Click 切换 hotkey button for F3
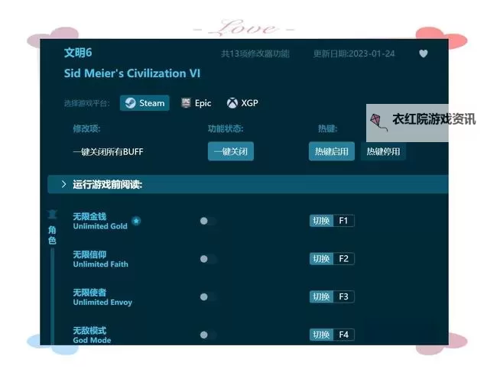The height and width of the screenshot is (382, 487). (321, 297)
